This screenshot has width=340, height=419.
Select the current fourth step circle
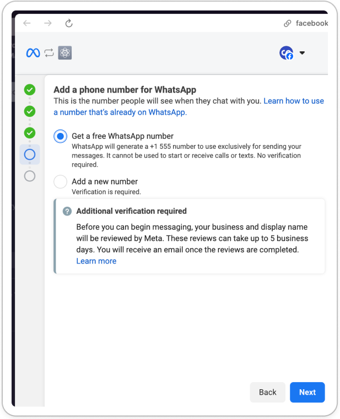point(30,154)
